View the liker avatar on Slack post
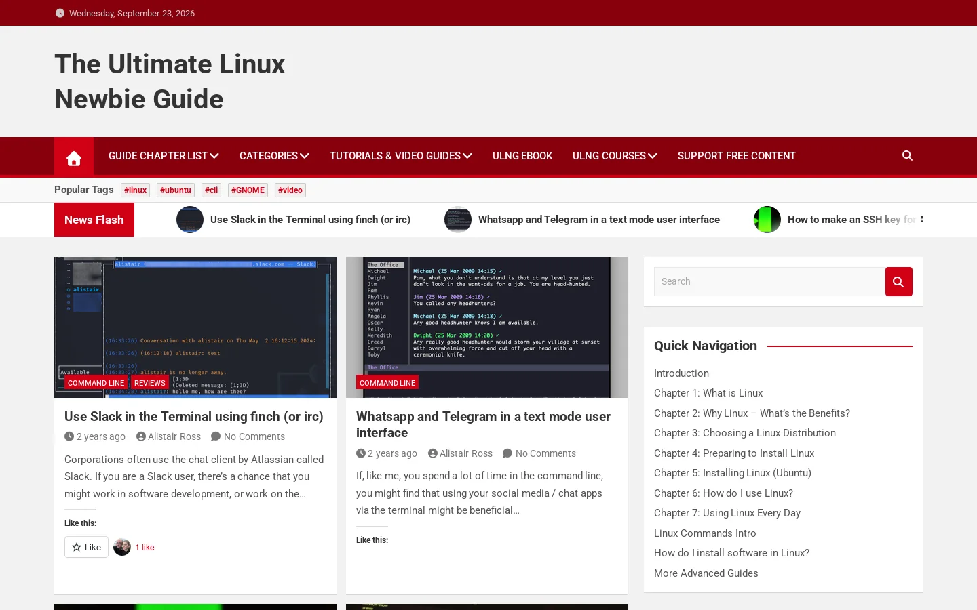Screen dimensions: 977x610 [x=122, y=547]
